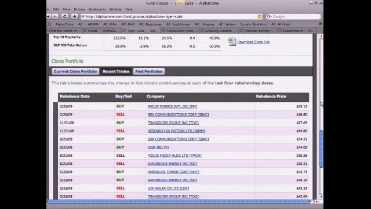Click the $35.13 price cell
371x209 pixels.
pyautogui.click(x=301, y=107)
